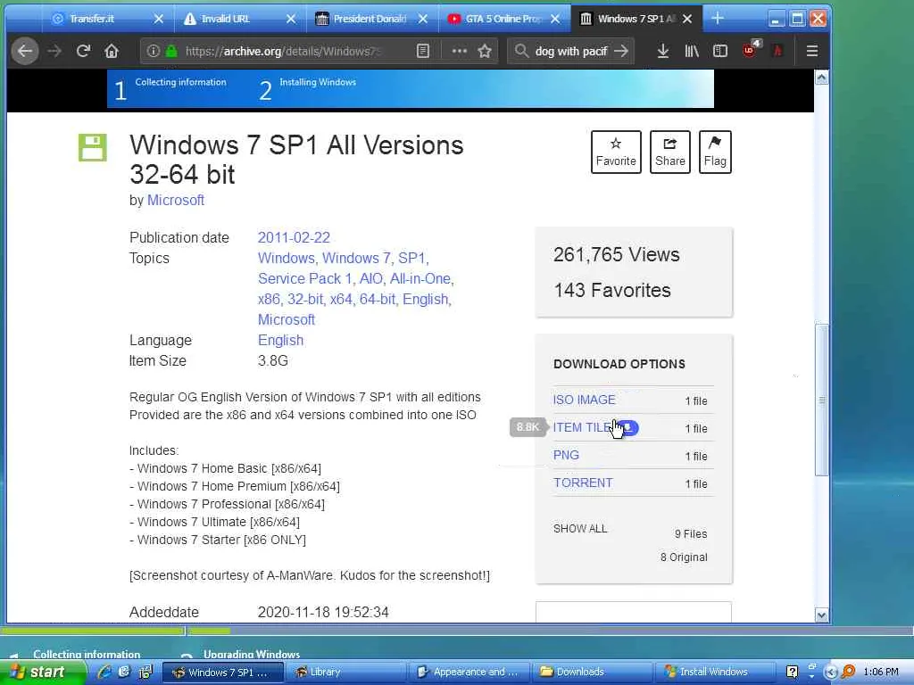Open the browser home page
The width and height of the screenshot is (914, 685).
(x=112, y=51)
